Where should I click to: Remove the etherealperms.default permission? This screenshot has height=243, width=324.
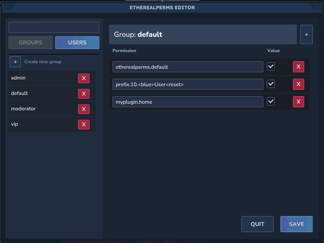[x=298, y=67]
